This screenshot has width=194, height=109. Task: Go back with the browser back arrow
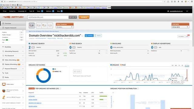click(x=2, y=2)
